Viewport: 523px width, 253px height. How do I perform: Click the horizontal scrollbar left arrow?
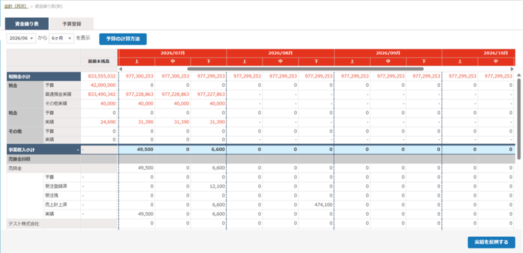[121, 69]
